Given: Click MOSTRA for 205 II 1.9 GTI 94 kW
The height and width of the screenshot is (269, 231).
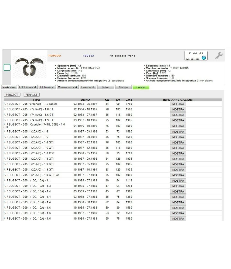Looking at the screenshot, I should click(178, 159).
